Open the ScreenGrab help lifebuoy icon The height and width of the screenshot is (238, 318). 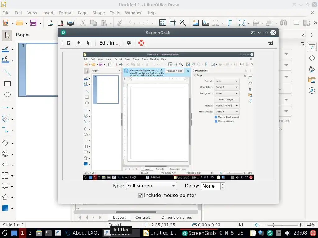(x=141, y=43)
